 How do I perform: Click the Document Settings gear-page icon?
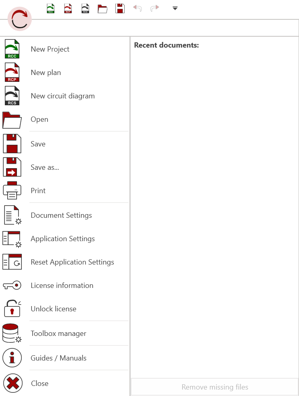12,215
